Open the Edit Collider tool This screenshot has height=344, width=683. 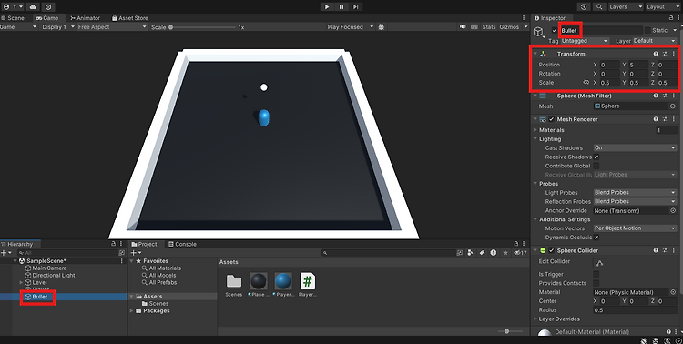(x=600, y=263)
